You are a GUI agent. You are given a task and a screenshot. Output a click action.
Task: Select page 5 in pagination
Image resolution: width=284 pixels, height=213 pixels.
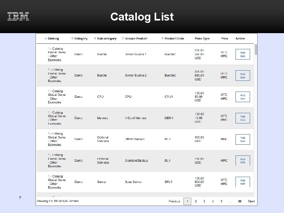221,201
